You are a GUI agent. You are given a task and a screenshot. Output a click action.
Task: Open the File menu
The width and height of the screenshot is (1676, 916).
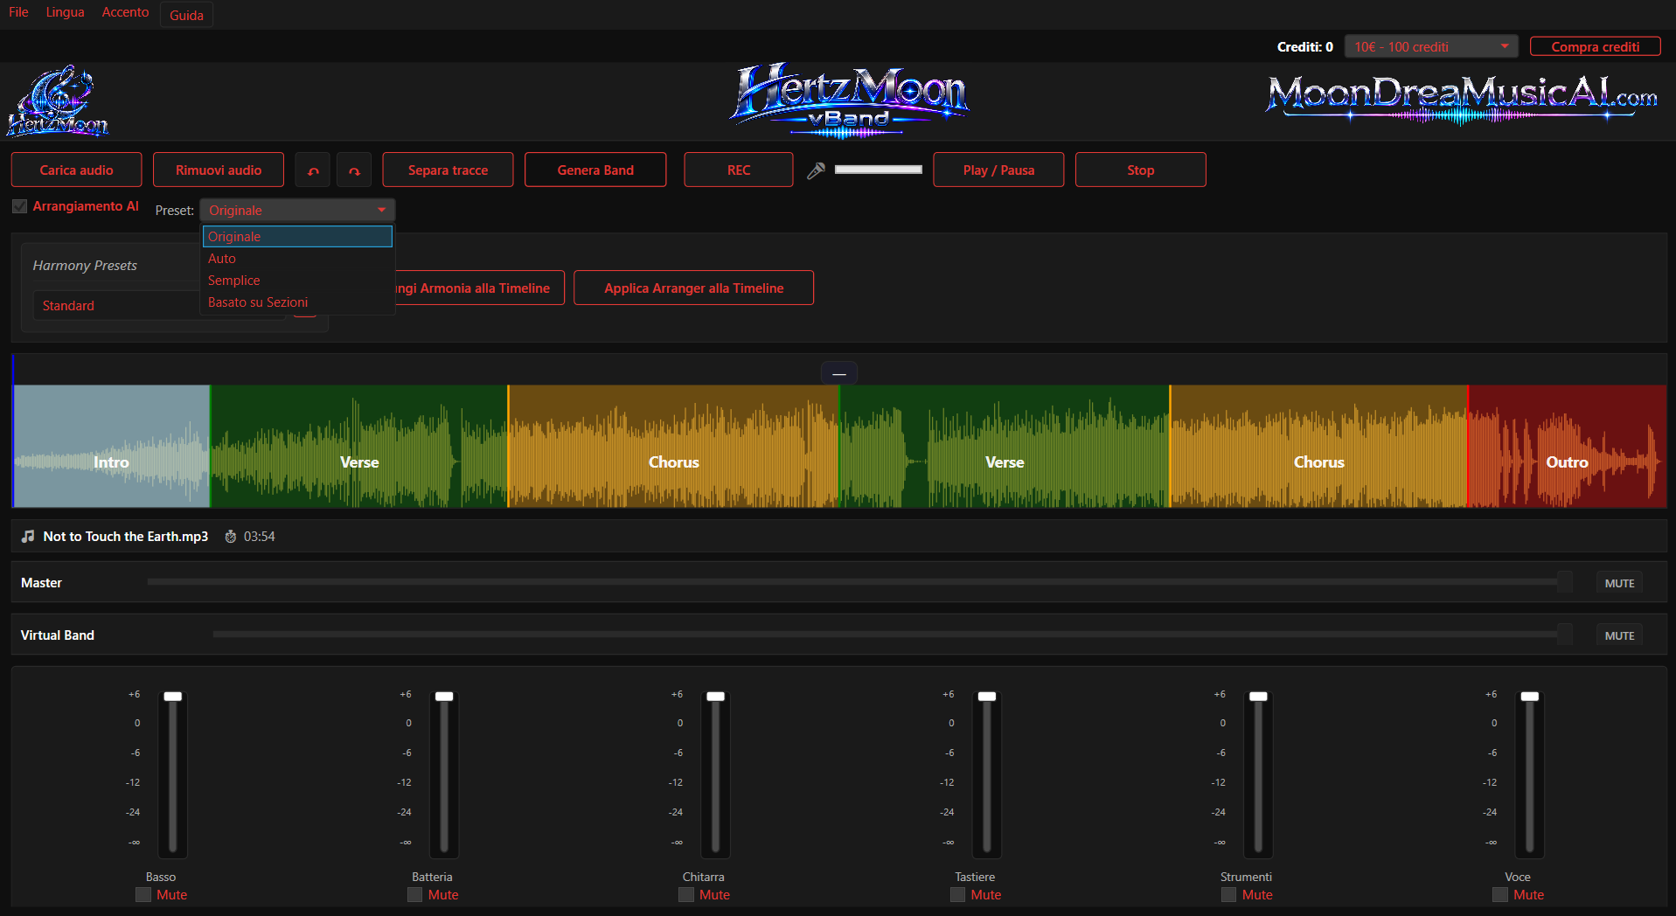[x=18, y=12]
